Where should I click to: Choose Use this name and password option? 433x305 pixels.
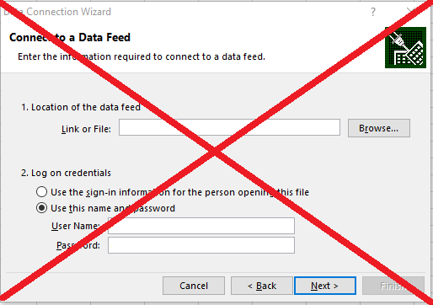pyautogui.click(x=41, y=208)
